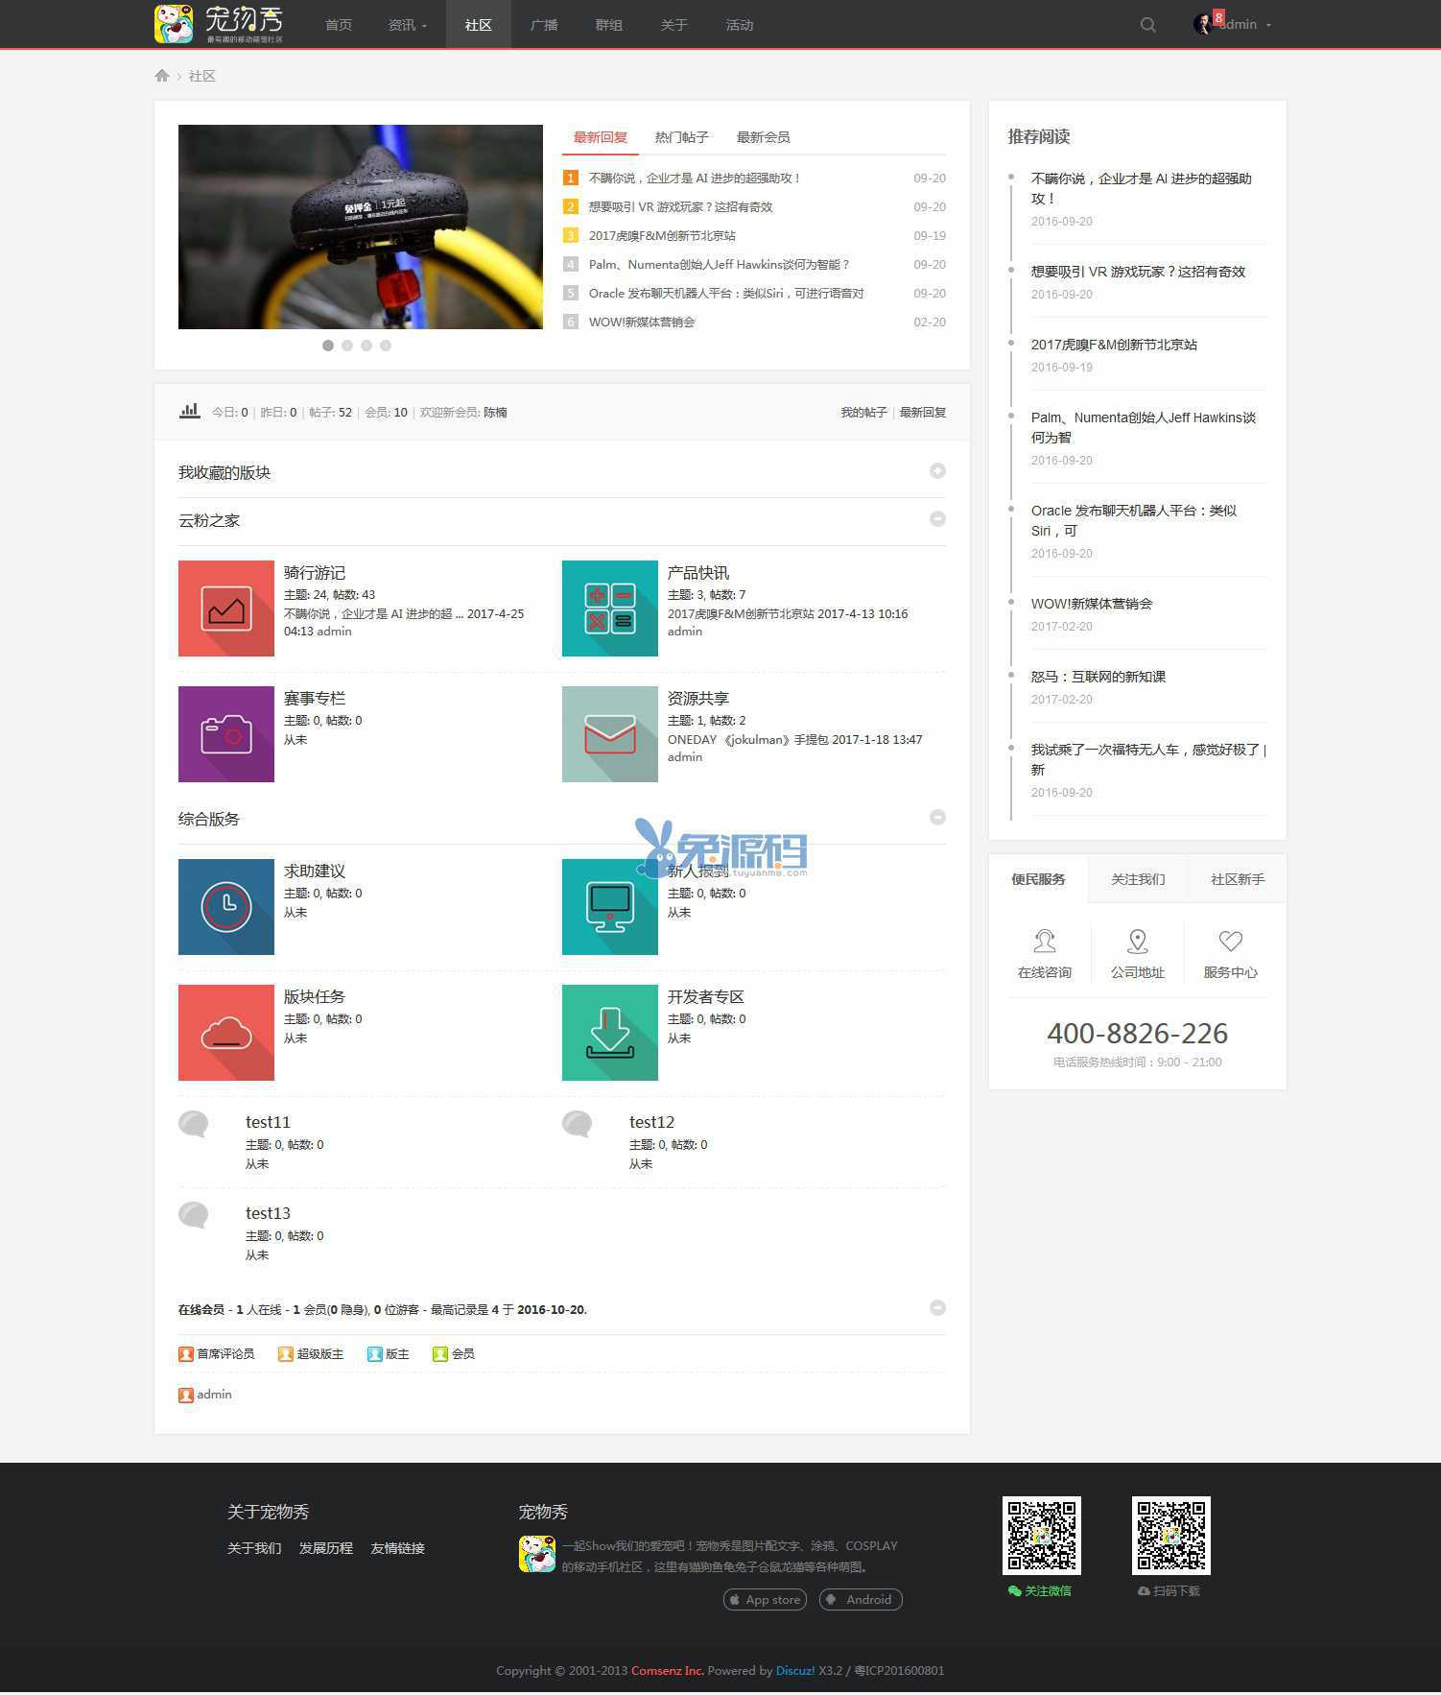Image resolution: width=1441 pixels, height=1695 pixels.
Task: Click the 扫码下载 QR code
Action: click(1171, 1536)
